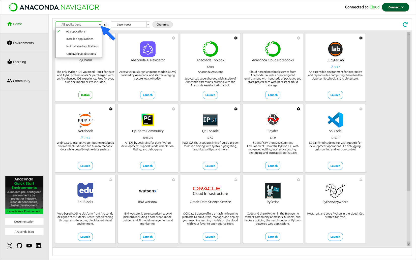Open the Environments section in sidebar
The height and width of the screenshot is (260, 416).
pyautogui.click(x=23, y=43)
